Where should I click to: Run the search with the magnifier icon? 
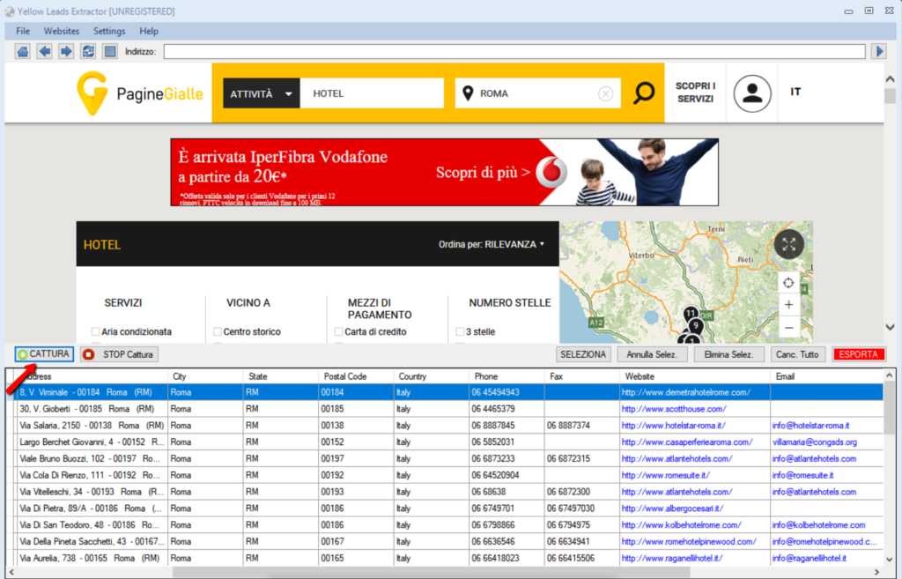pos(644,93)
